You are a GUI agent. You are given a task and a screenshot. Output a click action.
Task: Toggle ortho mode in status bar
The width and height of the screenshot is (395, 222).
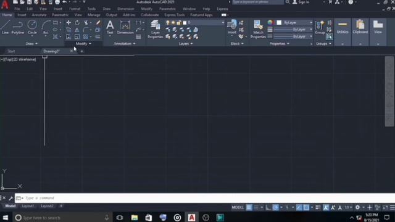268,207
